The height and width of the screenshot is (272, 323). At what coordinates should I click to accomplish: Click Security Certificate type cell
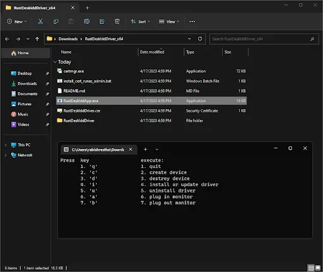[x=202, y=110]
